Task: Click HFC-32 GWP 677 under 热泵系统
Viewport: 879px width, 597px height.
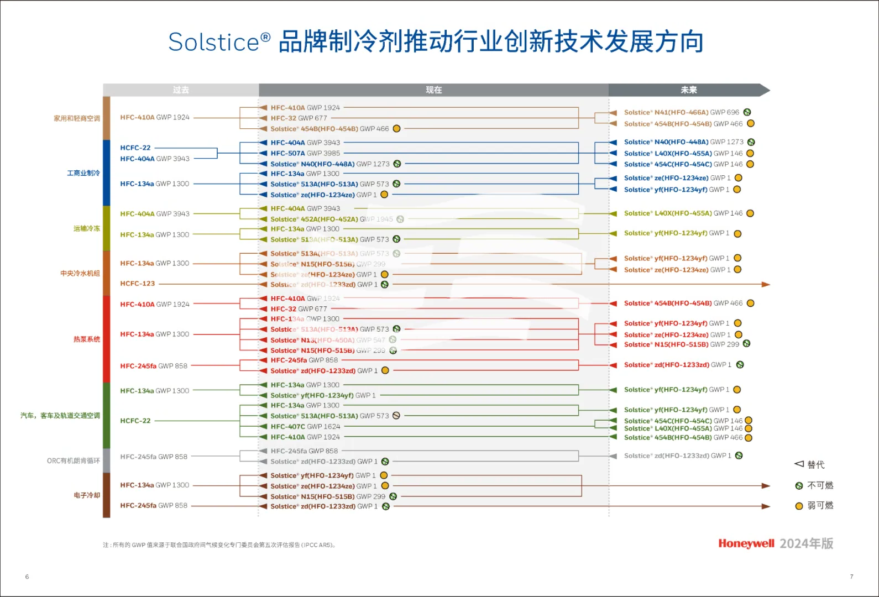Action: point(299,309)
